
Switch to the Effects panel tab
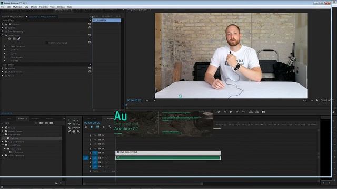[21, 118]
